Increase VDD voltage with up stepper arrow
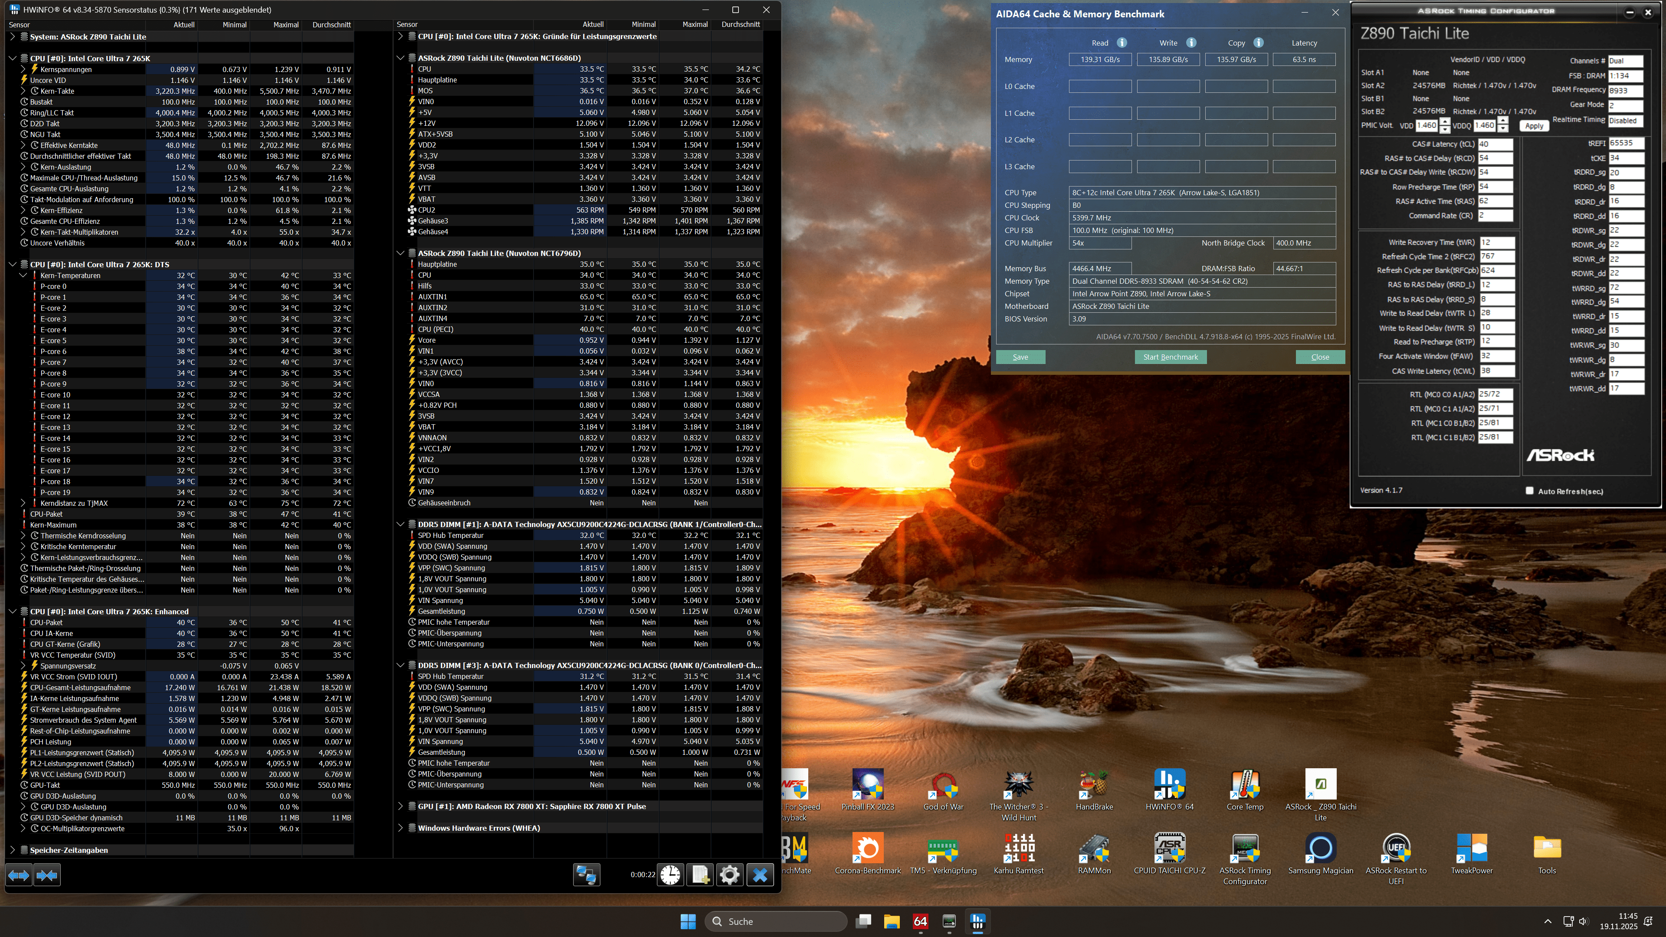1666x937 pixels. 1445,121
